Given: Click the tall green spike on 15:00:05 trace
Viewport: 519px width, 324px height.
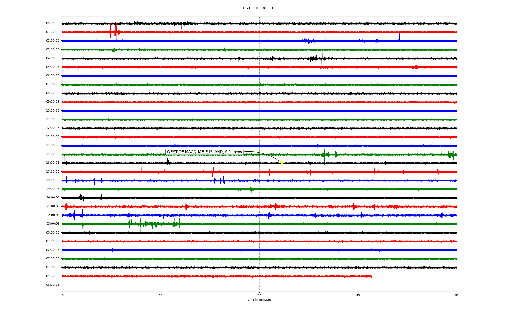Looking at the screenshot, I should coord(324,154).
